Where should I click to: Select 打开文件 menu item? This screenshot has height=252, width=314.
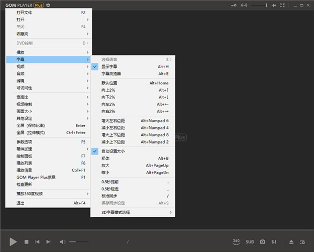pos(49,13)
